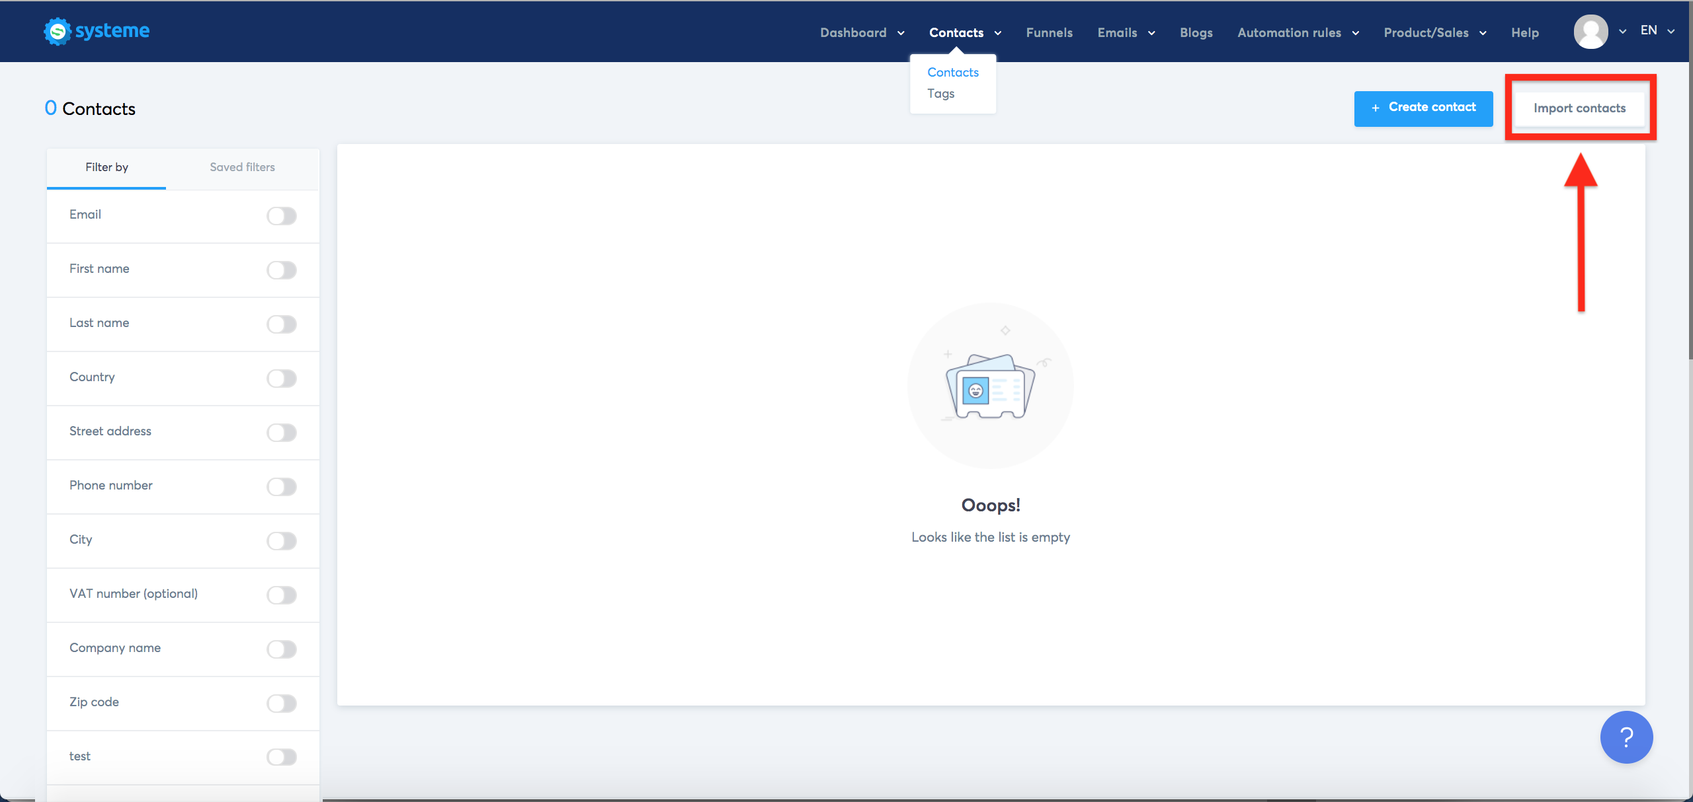
Task: Enable the Email filter toggle
Action: click(x=282, y=216)
